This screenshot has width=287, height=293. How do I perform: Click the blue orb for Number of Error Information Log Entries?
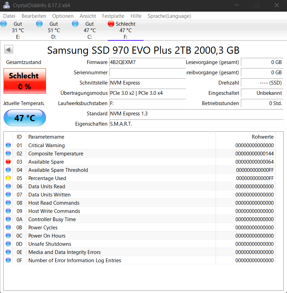pyautogui.click(x=8, y=260)
